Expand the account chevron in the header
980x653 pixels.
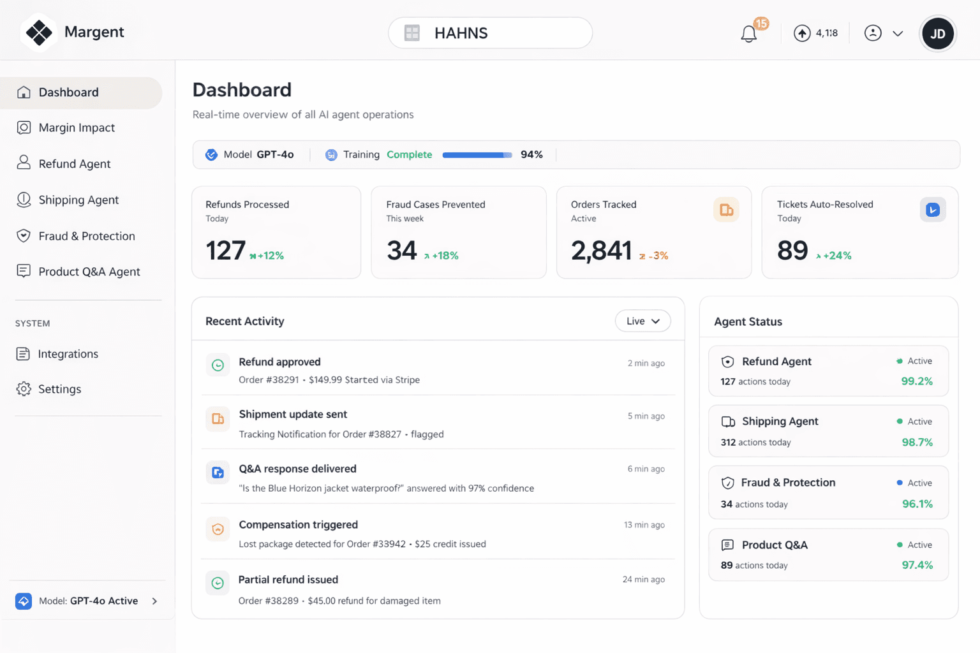click(x=899, y=33)
